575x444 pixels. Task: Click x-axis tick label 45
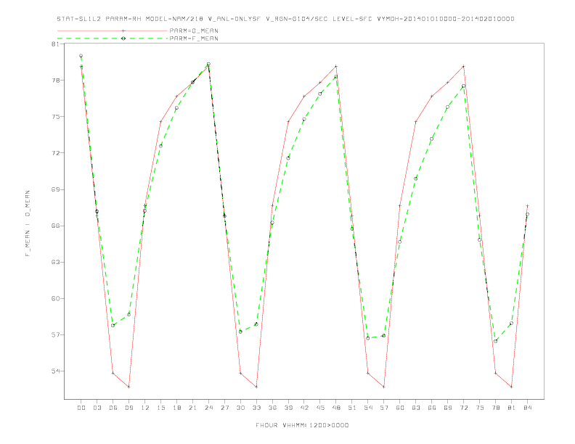pyautogui.click(x=320, y=408)
